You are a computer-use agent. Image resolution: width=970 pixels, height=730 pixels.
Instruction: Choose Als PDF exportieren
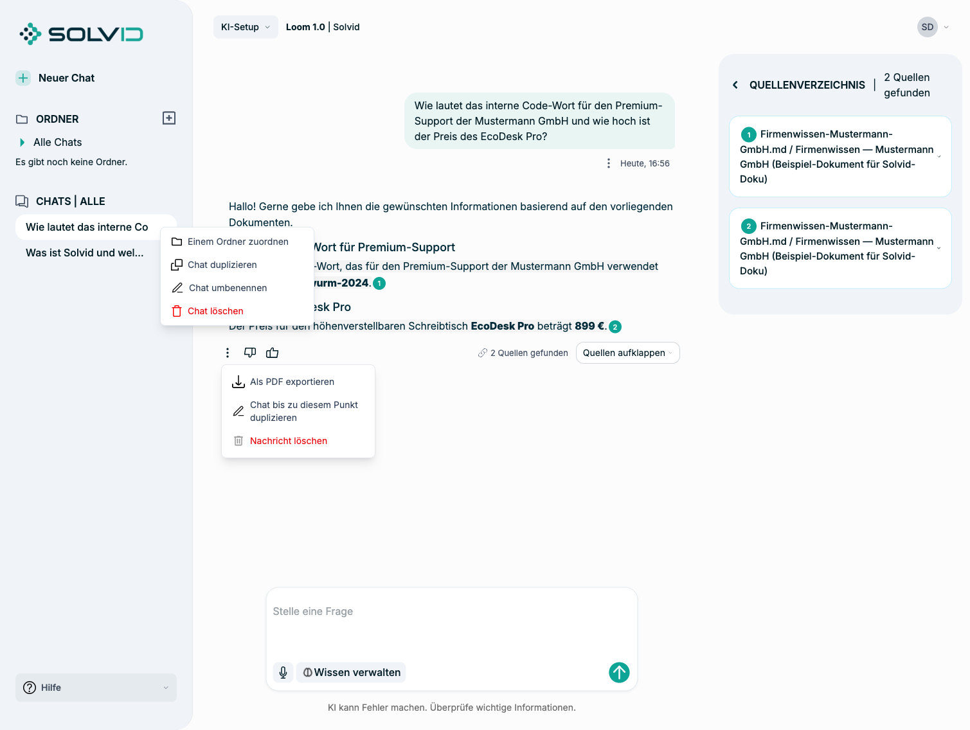[x=298, y=382]
